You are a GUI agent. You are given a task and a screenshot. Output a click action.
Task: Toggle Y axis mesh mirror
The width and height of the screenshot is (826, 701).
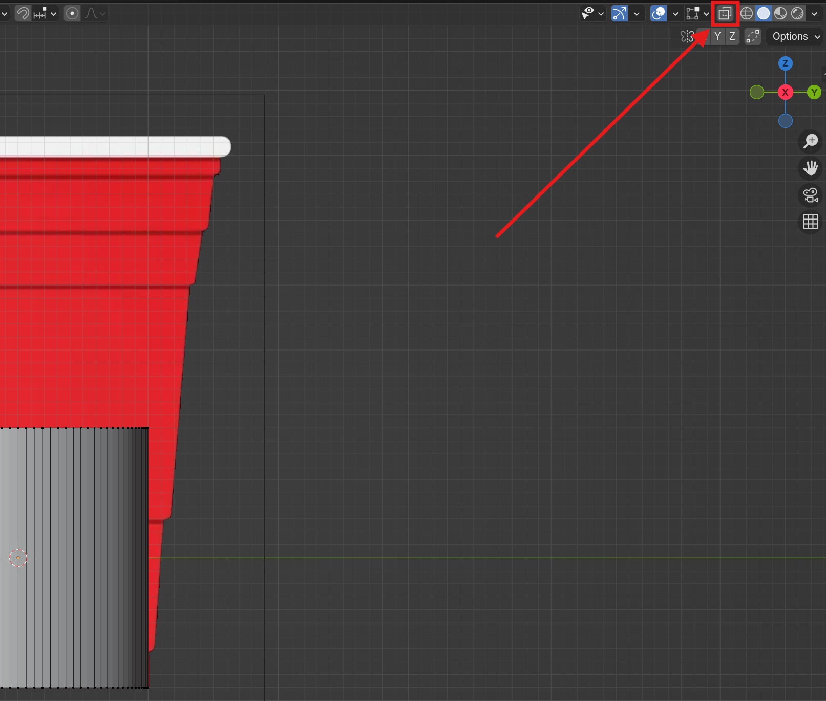click(717, 36)
